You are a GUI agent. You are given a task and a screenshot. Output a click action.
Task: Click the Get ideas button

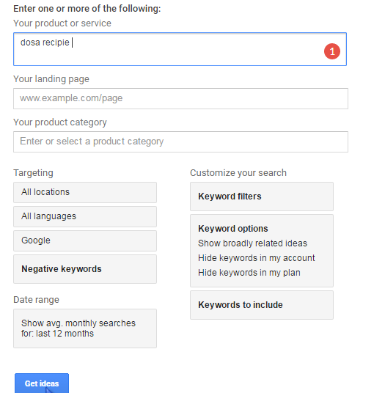point(42,383)
